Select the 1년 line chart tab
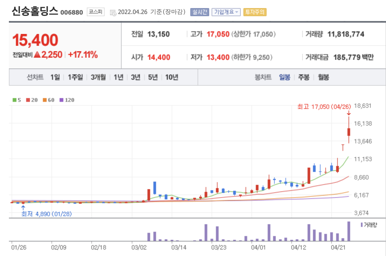The width and height of the screenshot is (386, 256). click(118, 77)
